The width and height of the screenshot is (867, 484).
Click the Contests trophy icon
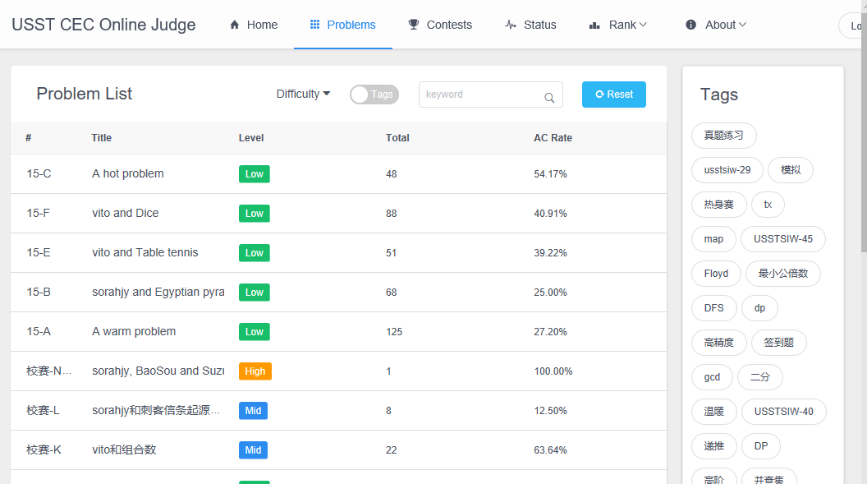414,25
